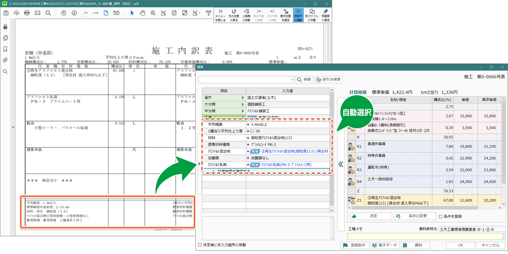Viewport: 508px width, 254px height.
Task: Open the search combo box dropdown arrow
Action: pyautogui.click(x=291, y=80)
